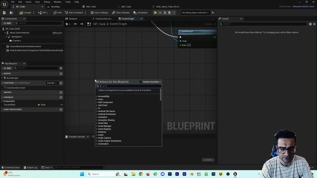Open Class Defaults
The width and height of the screenshot is (317, 178).
121,13
